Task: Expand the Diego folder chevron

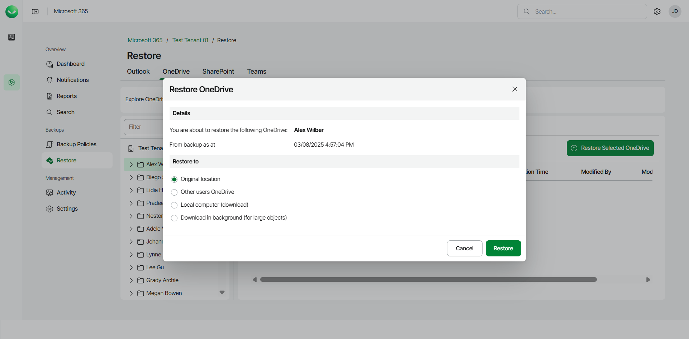Action: 131,177
